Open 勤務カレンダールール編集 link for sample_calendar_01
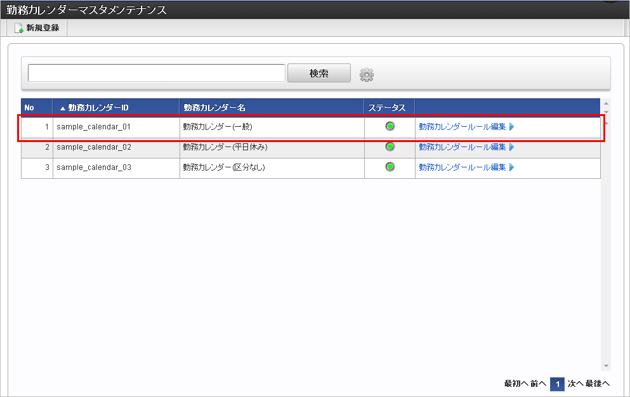The height and width of the screenshot is (397, 630). (466, 127)
